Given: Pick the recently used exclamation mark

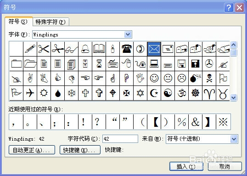Looking at the screenshot, I should [85, 122].
